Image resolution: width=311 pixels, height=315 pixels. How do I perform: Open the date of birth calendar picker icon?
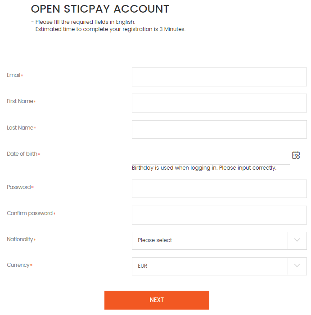(296, 155)
